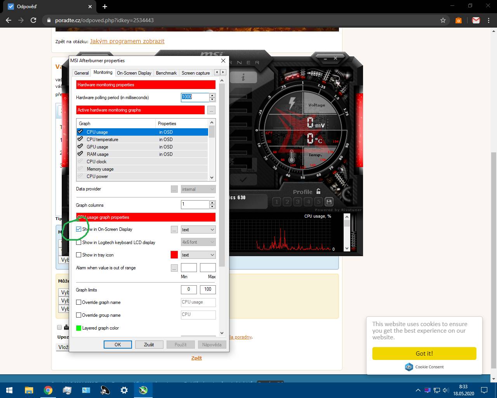The width and height of the screenshot is (497, 398).
Task: Open the tray icon type dropdown
Action: 198,255
